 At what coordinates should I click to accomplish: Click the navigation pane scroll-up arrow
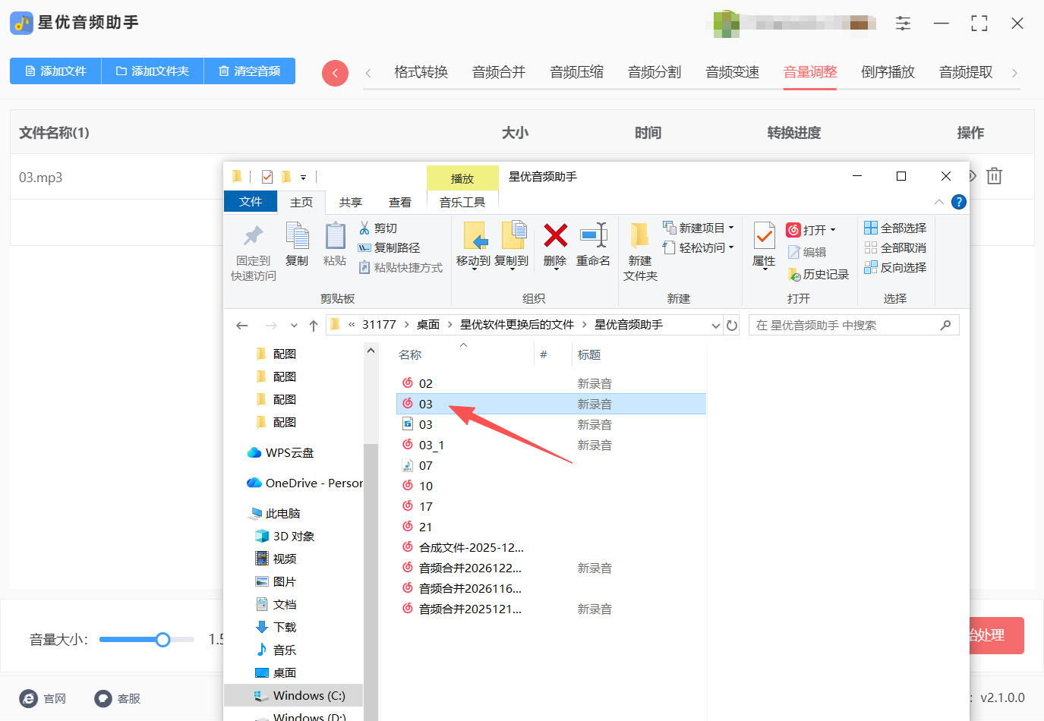click(x=371, y=351)
